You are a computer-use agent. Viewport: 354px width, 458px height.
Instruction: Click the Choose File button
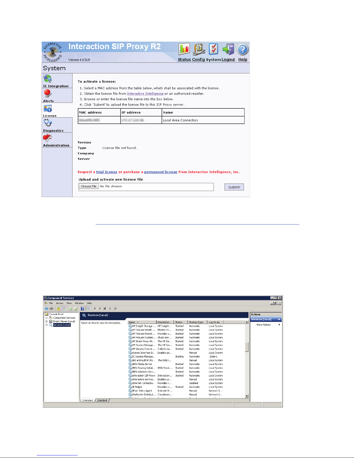point(89,186)
